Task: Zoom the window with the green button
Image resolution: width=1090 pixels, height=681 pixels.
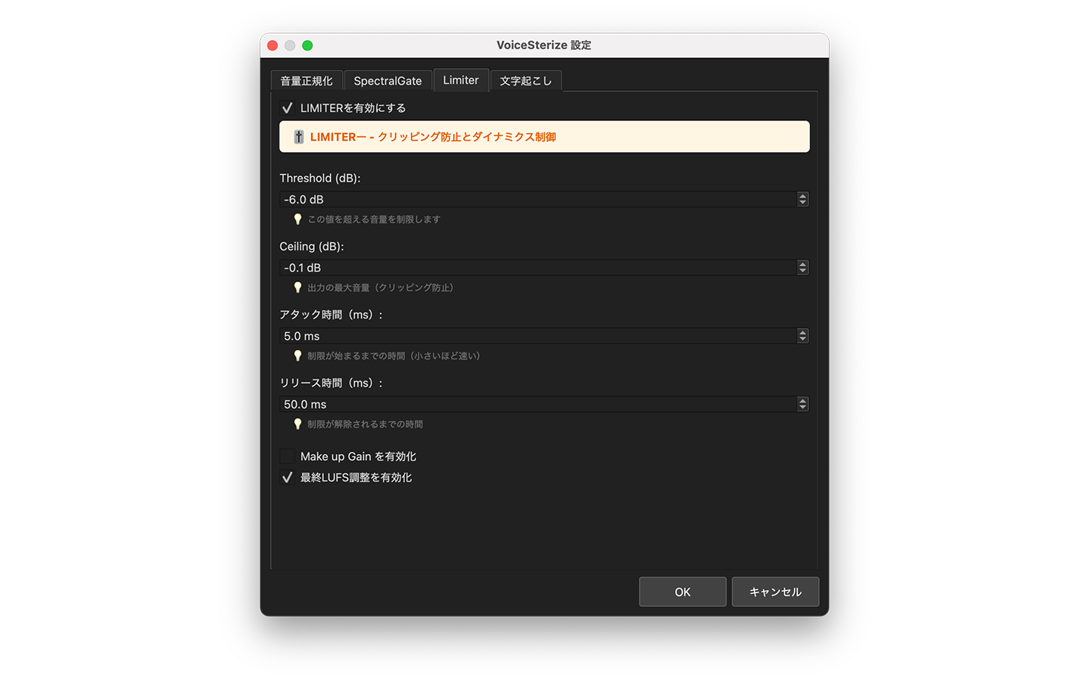Action: (x=307, y=45)
